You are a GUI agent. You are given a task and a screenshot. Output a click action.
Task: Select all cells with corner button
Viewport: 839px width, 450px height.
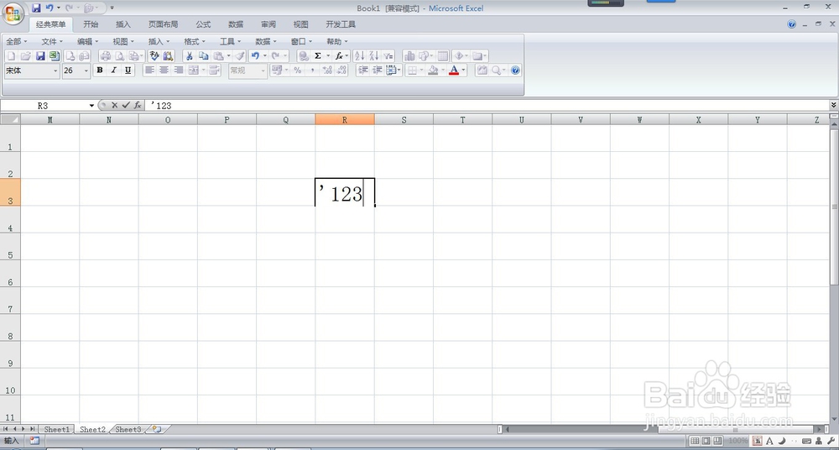pyautogui.click(x=10, y=119)
